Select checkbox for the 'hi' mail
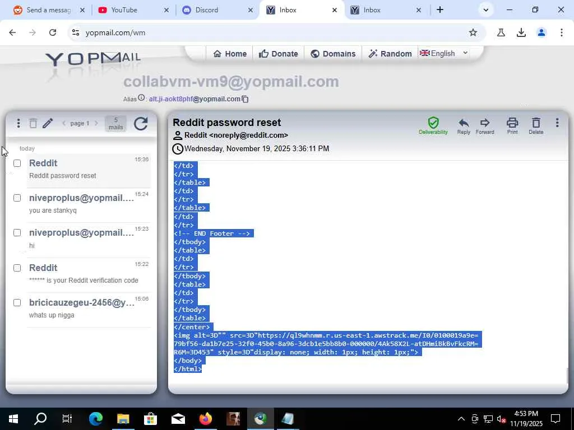Image resolution: width=574 pixels, height=430 pixels. [17, 232]
